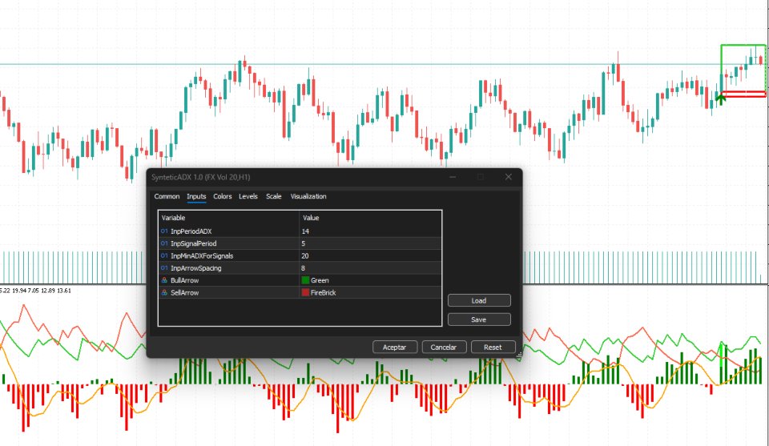Open the Common tab
This screenshot has height=446, width=769.
167,196
